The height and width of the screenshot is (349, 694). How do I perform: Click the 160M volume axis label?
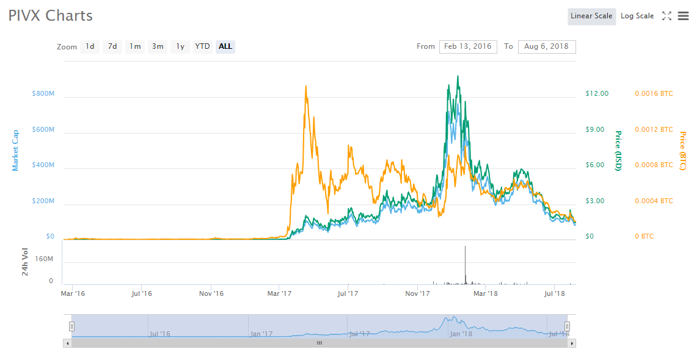44,259
